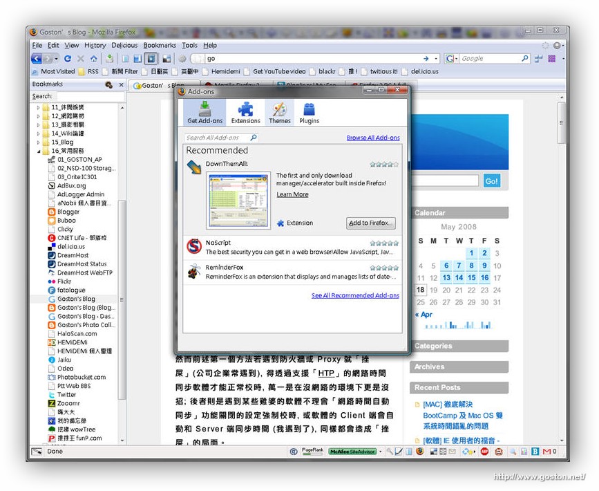Open the History menu
The width and height of the screenshot is (599, 491).
tap(95, 45)
